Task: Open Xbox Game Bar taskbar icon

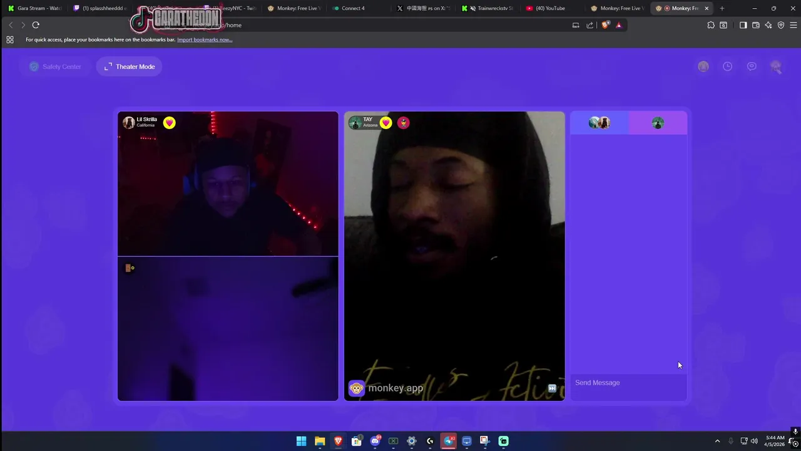Action: coord(393,441)
